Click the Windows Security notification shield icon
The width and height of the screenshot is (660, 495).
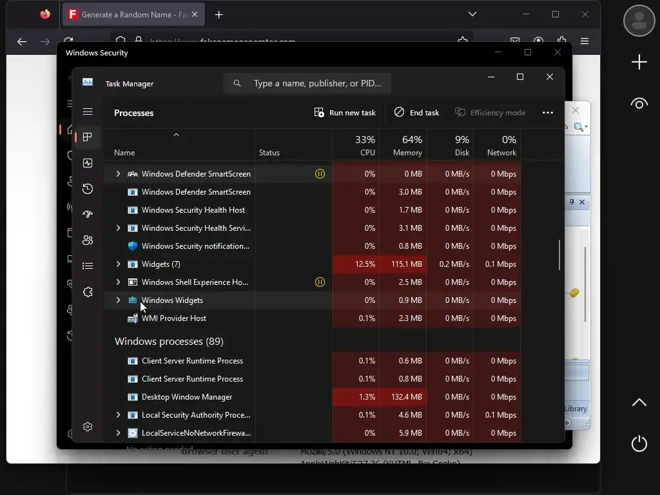[x=133, y=246]
